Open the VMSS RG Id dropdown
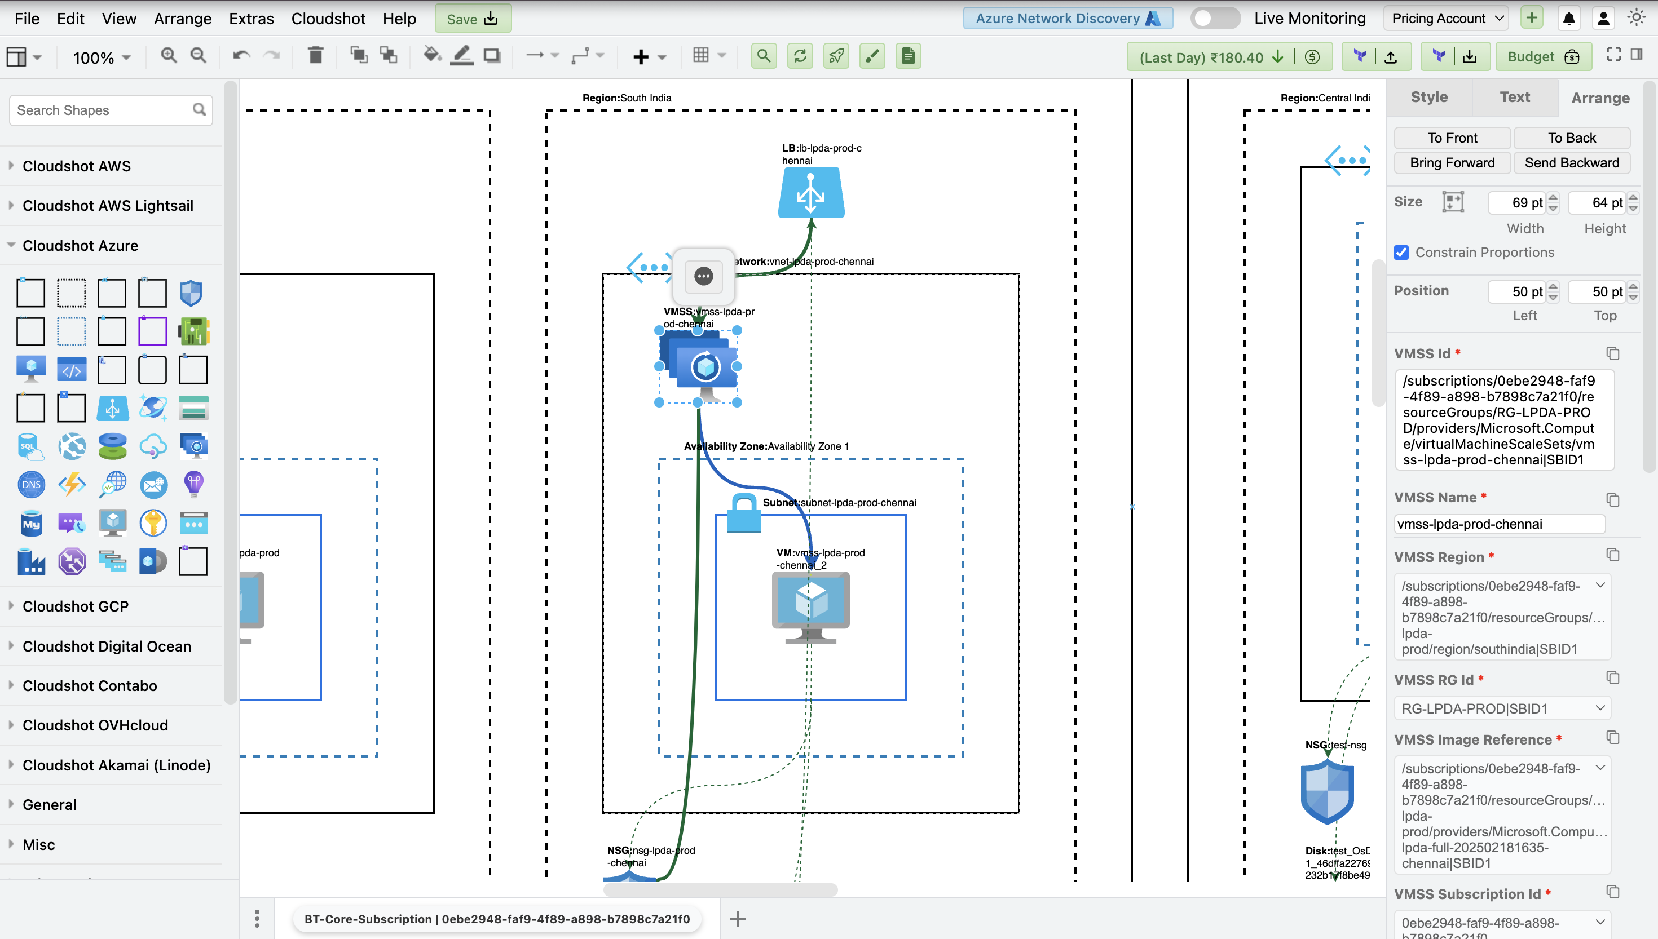 tap(1502, 708)
